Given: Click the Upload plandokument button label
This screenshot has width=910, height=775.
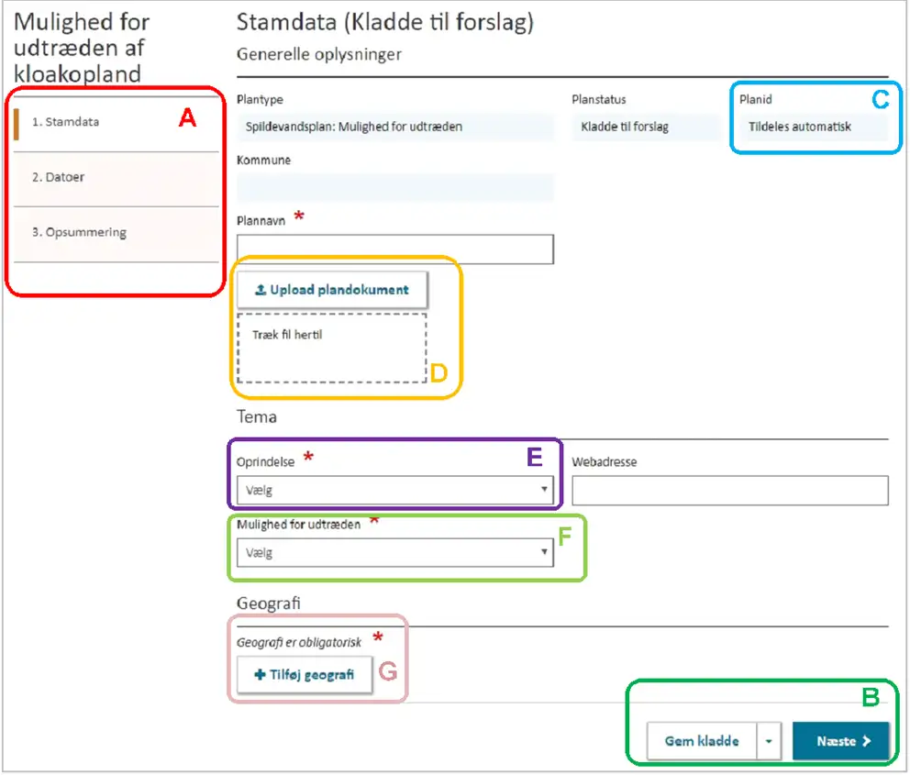Looking at the screenshot, I should [x=338, y=290].
